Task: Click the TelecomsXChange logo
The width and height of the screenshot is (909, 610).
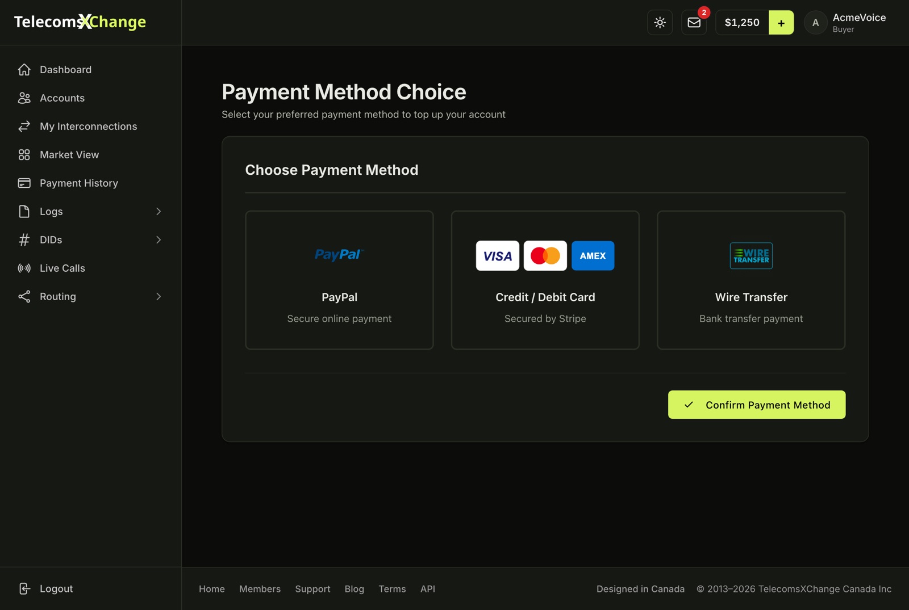Action: tap(80, 22)
